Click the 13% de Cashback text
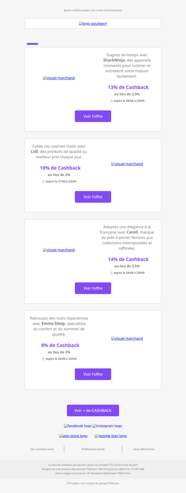This screenshot has height=493, width=186. click(128, 87)
